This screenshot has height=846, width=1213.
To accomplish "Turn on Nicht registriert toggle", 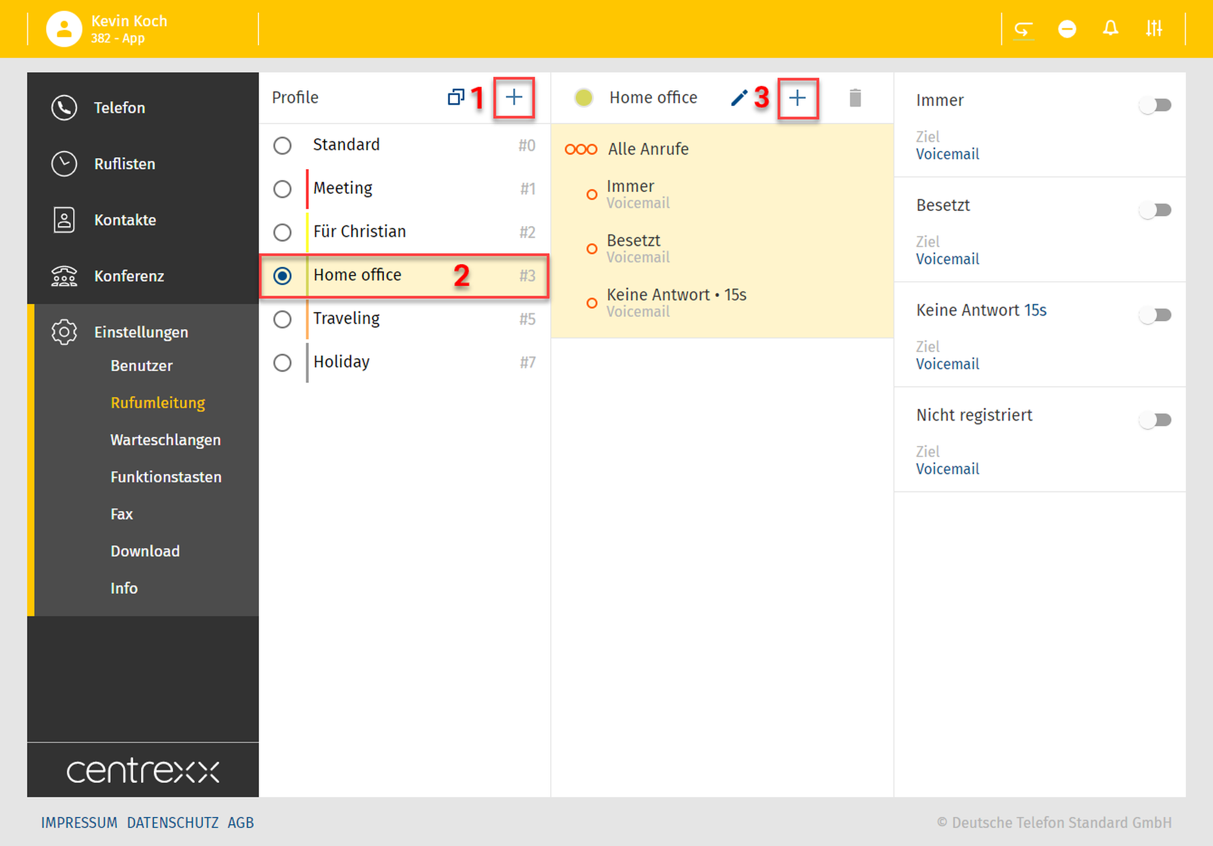I will pos(1155,420).
